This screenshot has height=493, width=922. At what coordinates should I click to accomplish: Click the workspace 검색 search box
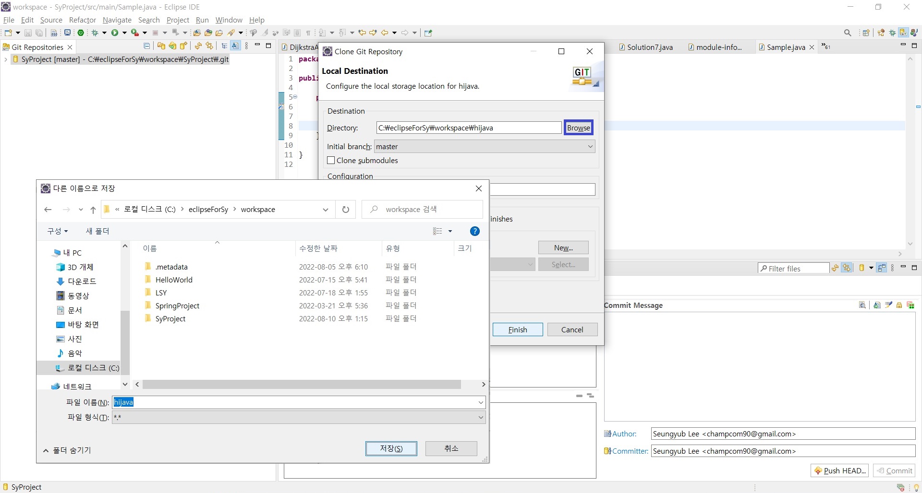click(x=422, y=210)
